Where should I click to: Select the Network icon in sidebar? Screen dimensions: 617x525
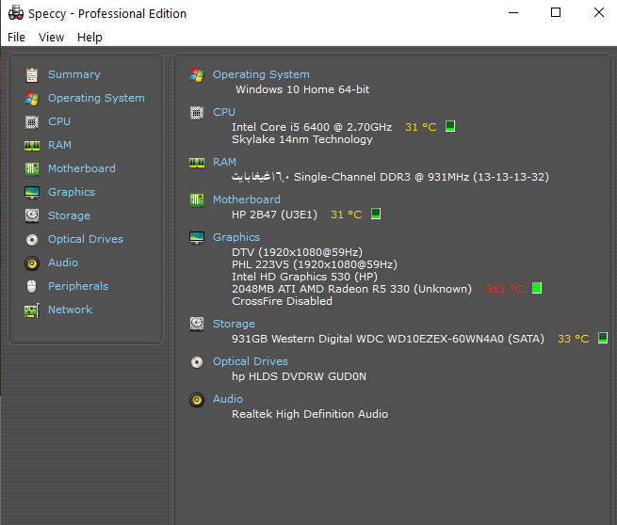[32, 310]
